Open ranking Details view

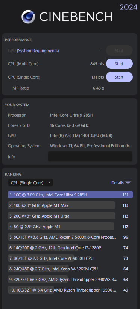121,183
